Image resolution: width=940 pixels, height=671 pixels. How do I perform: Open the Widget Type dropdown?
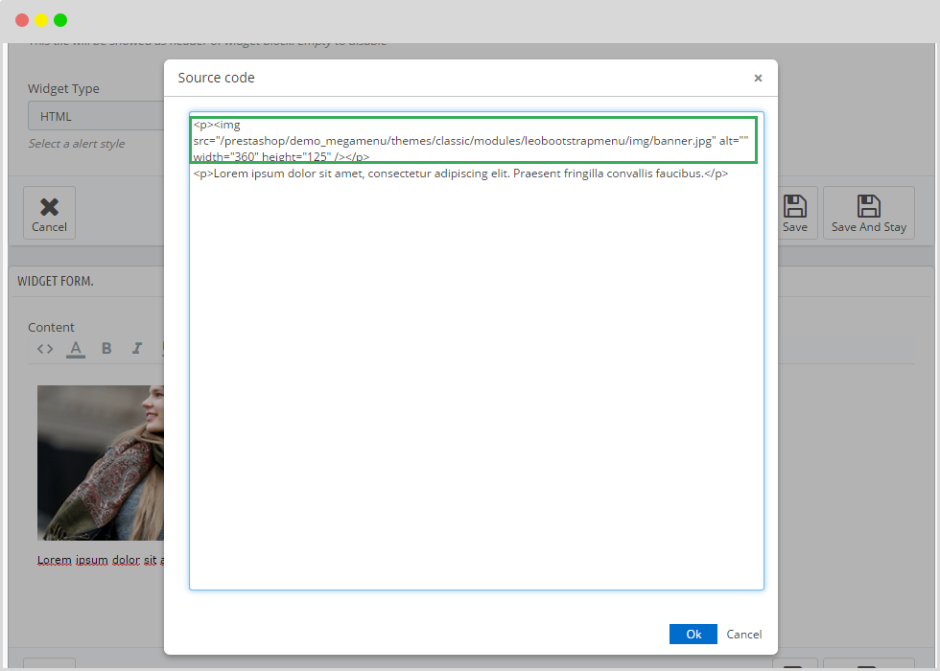coord(96,116)
